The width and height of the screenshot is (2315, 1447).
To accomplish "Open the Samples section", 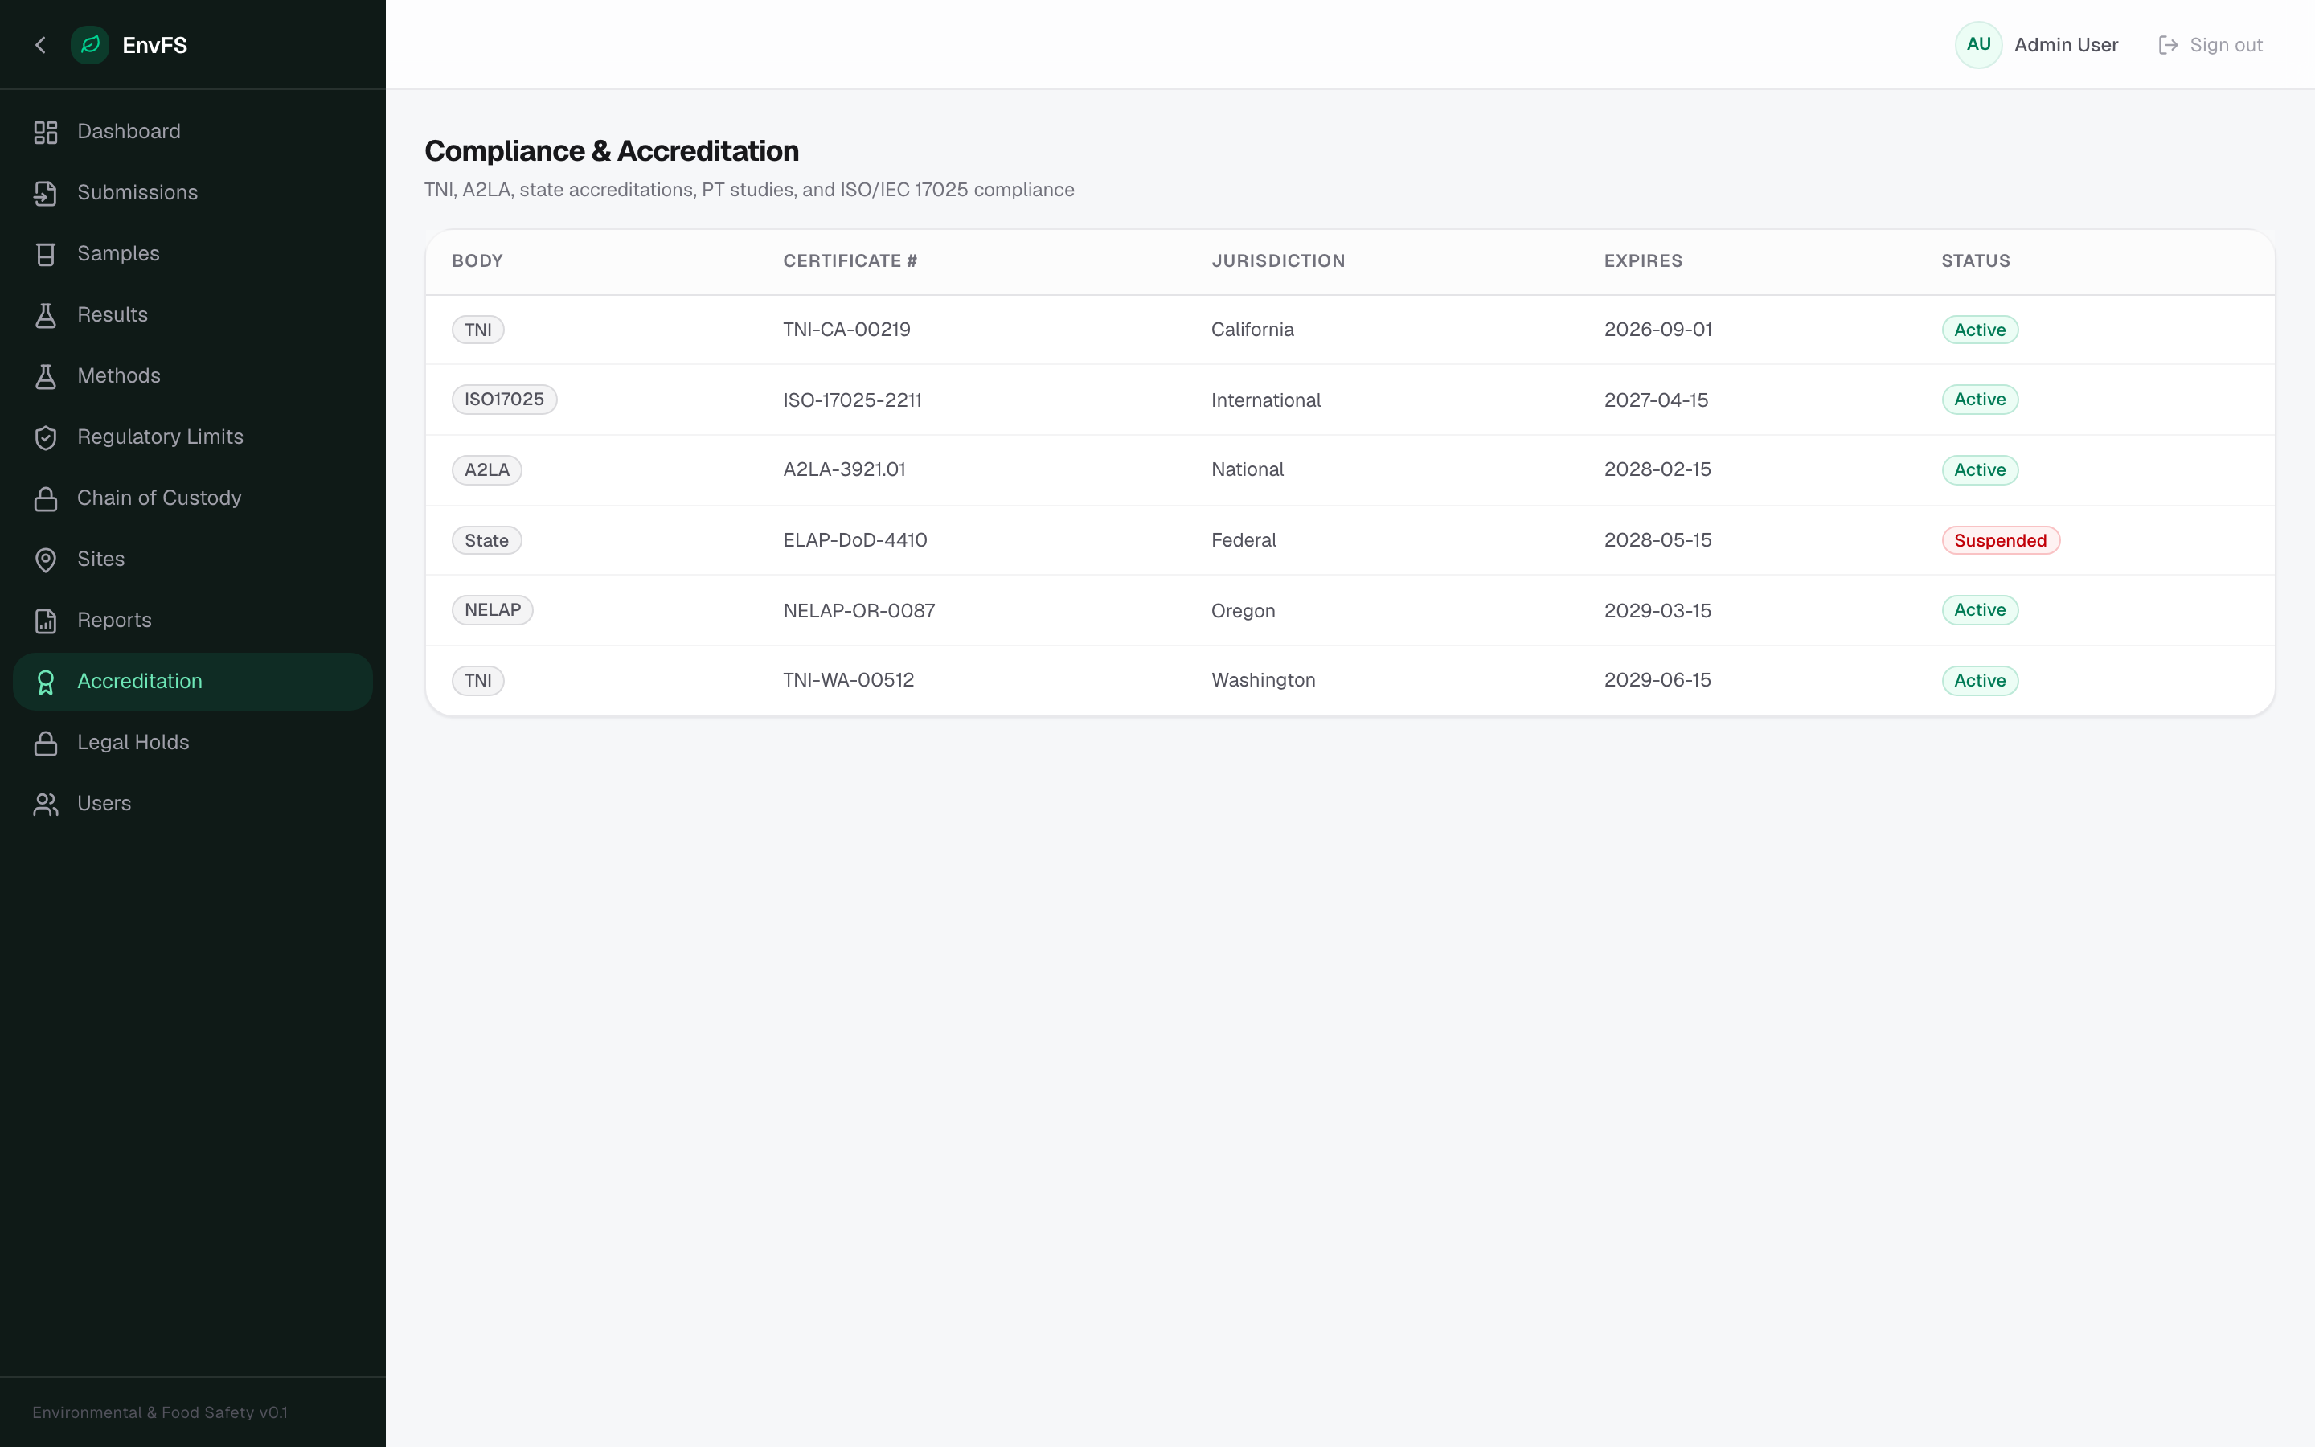I will click(192, 255).
